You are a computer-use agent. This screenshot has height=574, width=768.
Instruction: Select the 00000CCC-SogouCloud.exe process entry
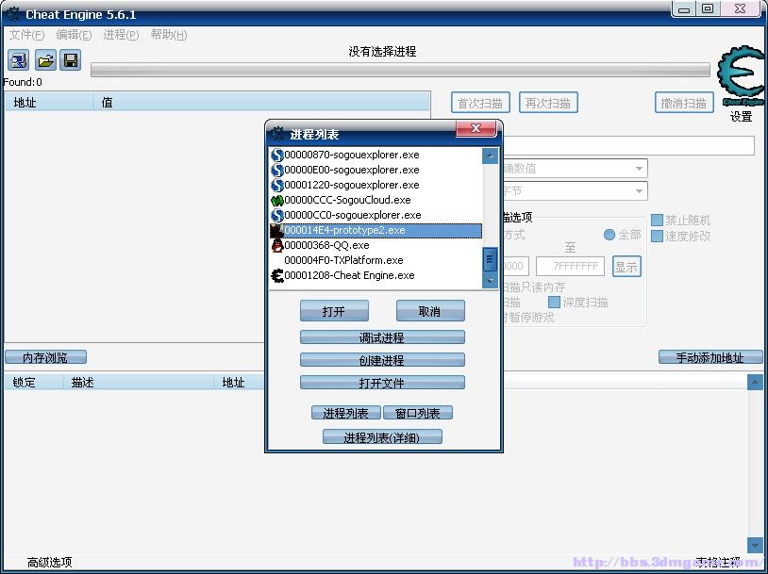pyautogui.click(x=347, y=200)
